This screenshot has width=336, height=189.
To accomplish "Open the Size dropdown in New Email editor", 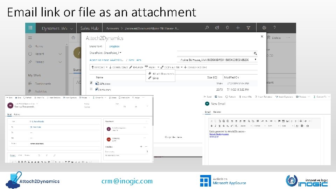I will pos(287,126).
